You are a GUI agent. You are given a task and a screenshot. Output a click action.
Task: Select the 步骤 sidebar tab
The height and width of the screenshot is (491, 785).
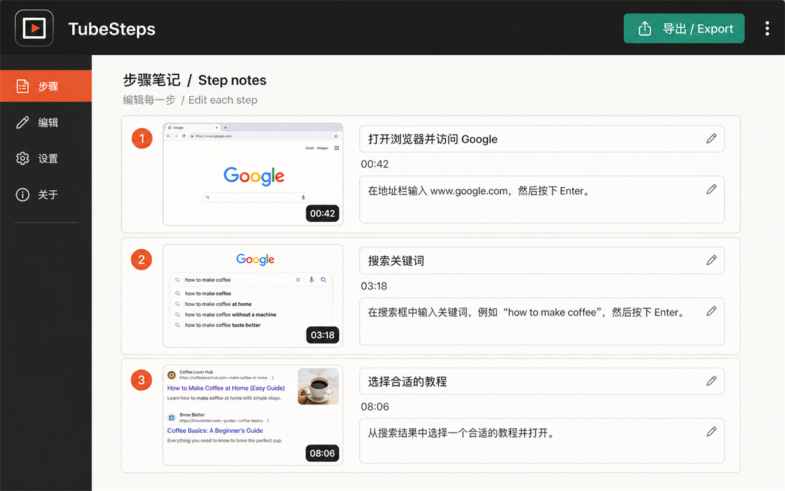click(46, 86)
